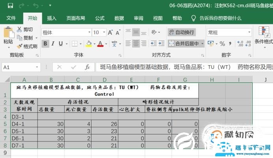Toggle center horizontal align icon
Image resolution: width=273 pixels, height=158 pixels.
(x=136, y=43)
